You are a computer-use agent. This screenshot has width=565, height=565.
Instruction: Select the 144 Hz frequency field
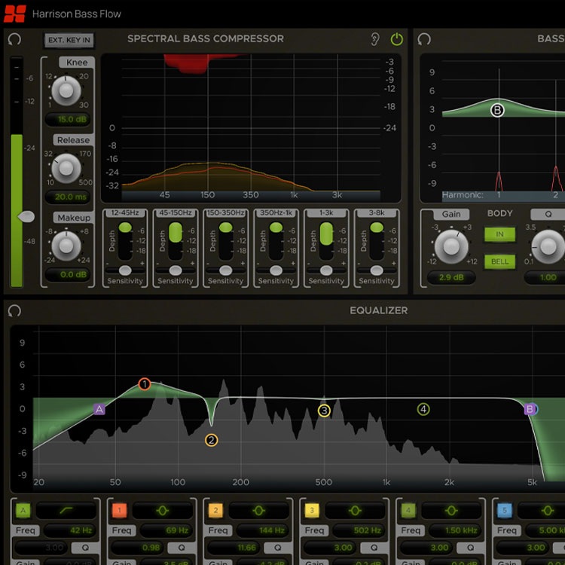pos(262,530)
